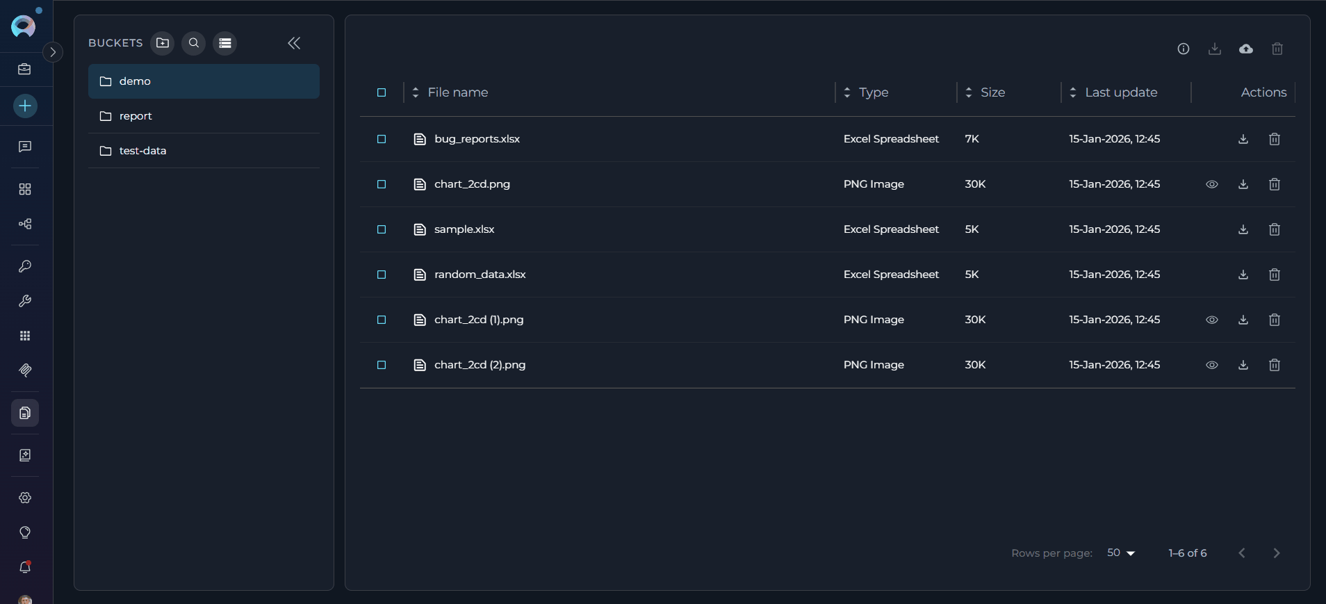Open the notifications bell in sidebar

(25, 567)
